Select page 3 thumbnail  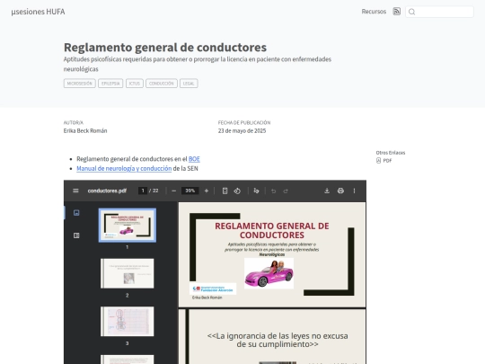[128, 321]
